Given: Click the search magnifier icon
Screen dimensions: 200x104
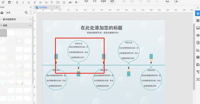Looking at the screenshot, I should tap(26, 12).
